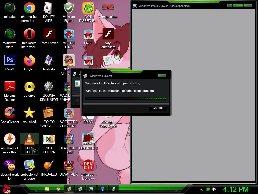Show hidden system tray icons arrow
This screenshot has height=194, width=258.
[201, 189]
